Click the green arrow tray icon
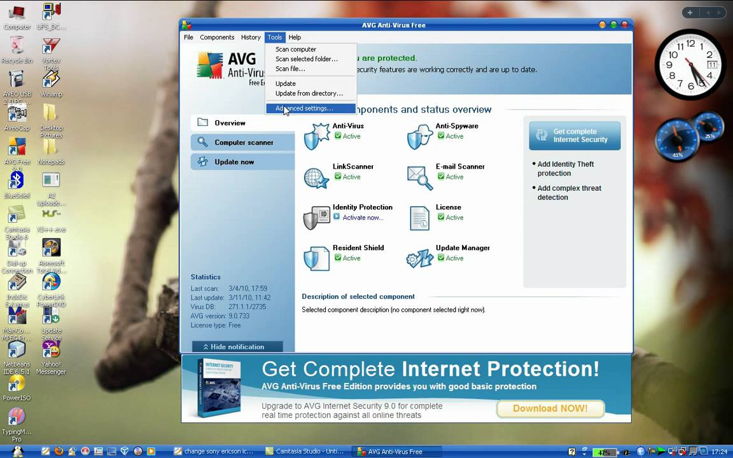733x458 pixels. pyautogui.click(x=661, y=452)
